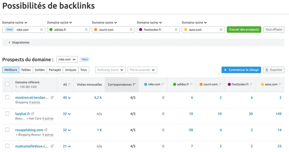Export the prospects list
The height and width of the screenshot is (152, 289).
click(x=274, y=70)
